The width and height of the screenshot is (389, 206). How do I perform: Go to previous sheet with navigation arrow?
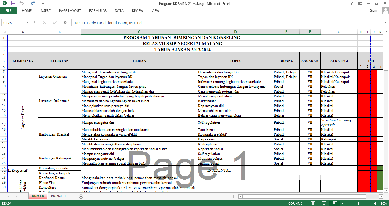[x=8, y=196]
